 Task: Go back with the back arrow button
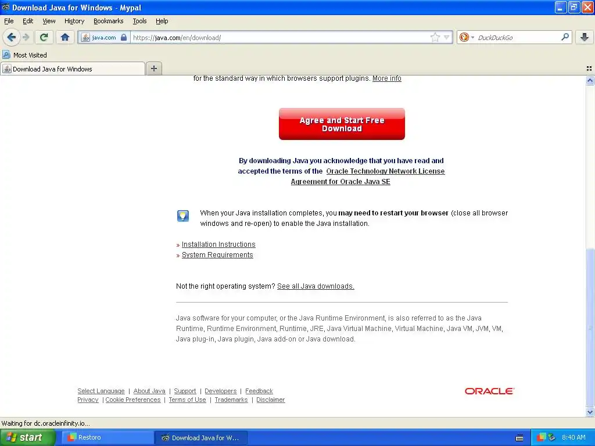11,37
